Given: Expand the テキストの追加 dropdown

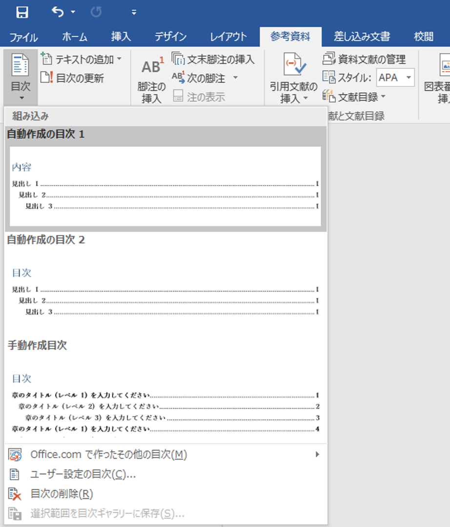Looking at the screenshot, I should [120, 60].
